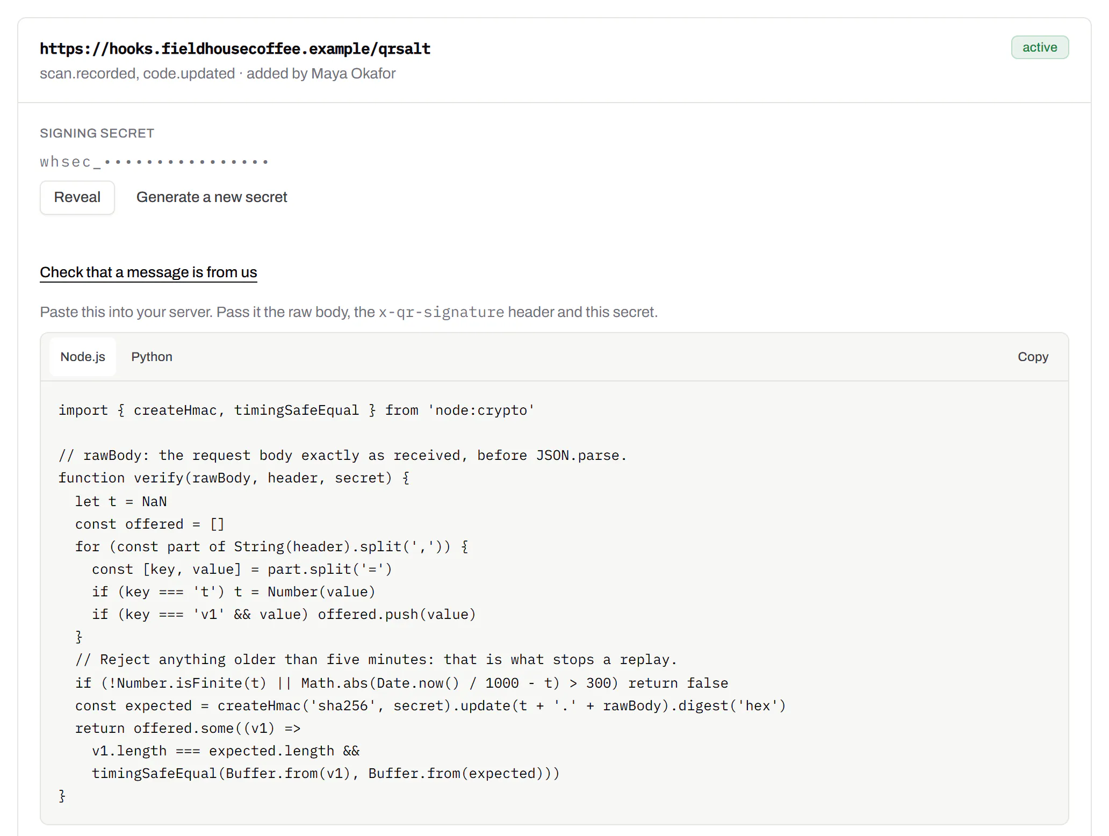Viewport: 1109px width, 836px height.
Task: Click the masked whsec_ secret value
Action: (x=154, y=162)
